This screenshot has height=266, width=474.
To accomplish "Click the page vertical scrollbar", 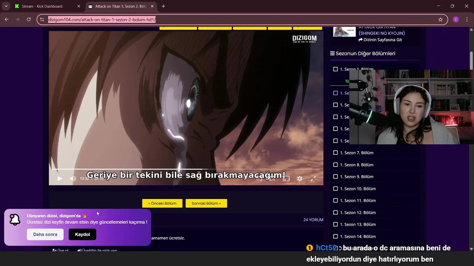I will pos(471,60).
